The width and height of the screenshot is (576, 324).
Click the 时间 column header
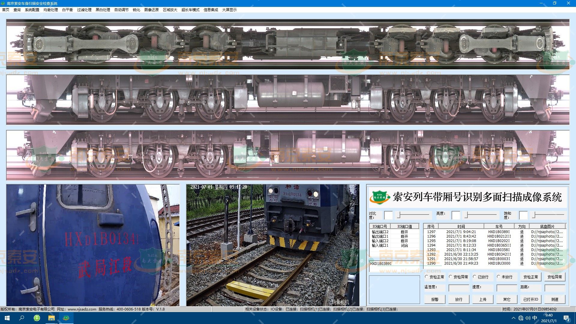point(461,226)
